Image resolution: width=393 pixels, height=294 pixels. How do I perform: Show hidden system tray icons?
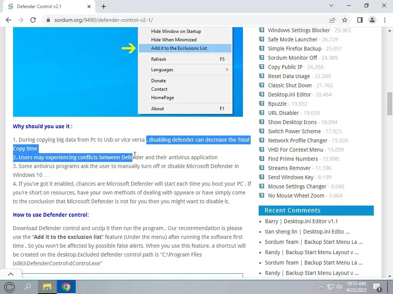[321, 287]
